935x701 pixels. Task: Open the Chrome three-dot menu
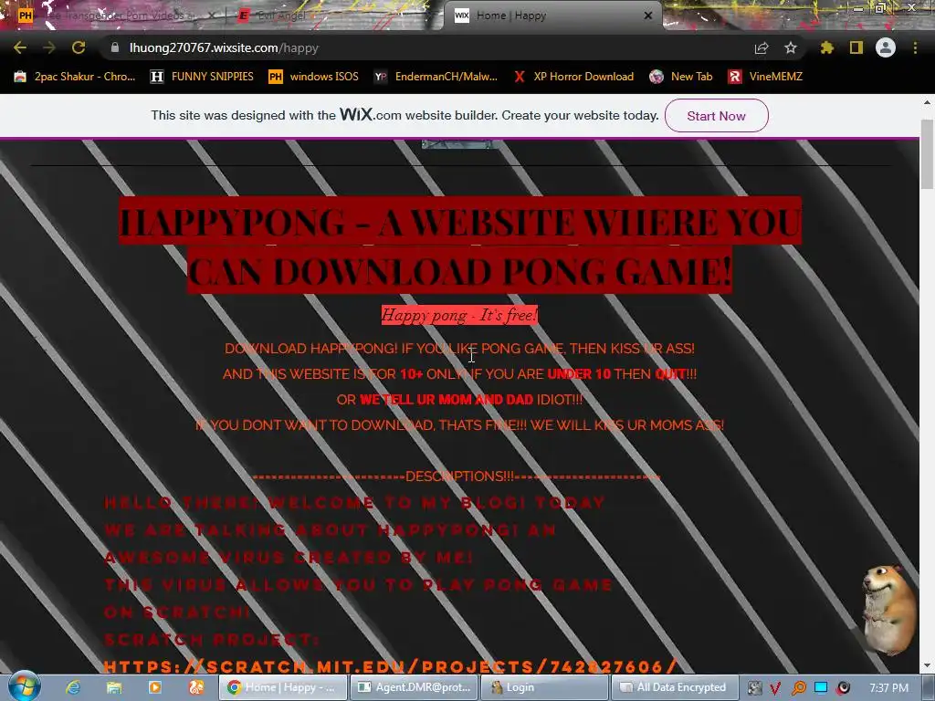coord(915,47)
